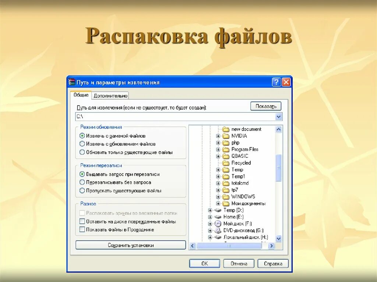Viewport: 377px width, 282px height.
Task: Click the Локальный диск (H:) drive icon
Action: (x=218, y=237)
